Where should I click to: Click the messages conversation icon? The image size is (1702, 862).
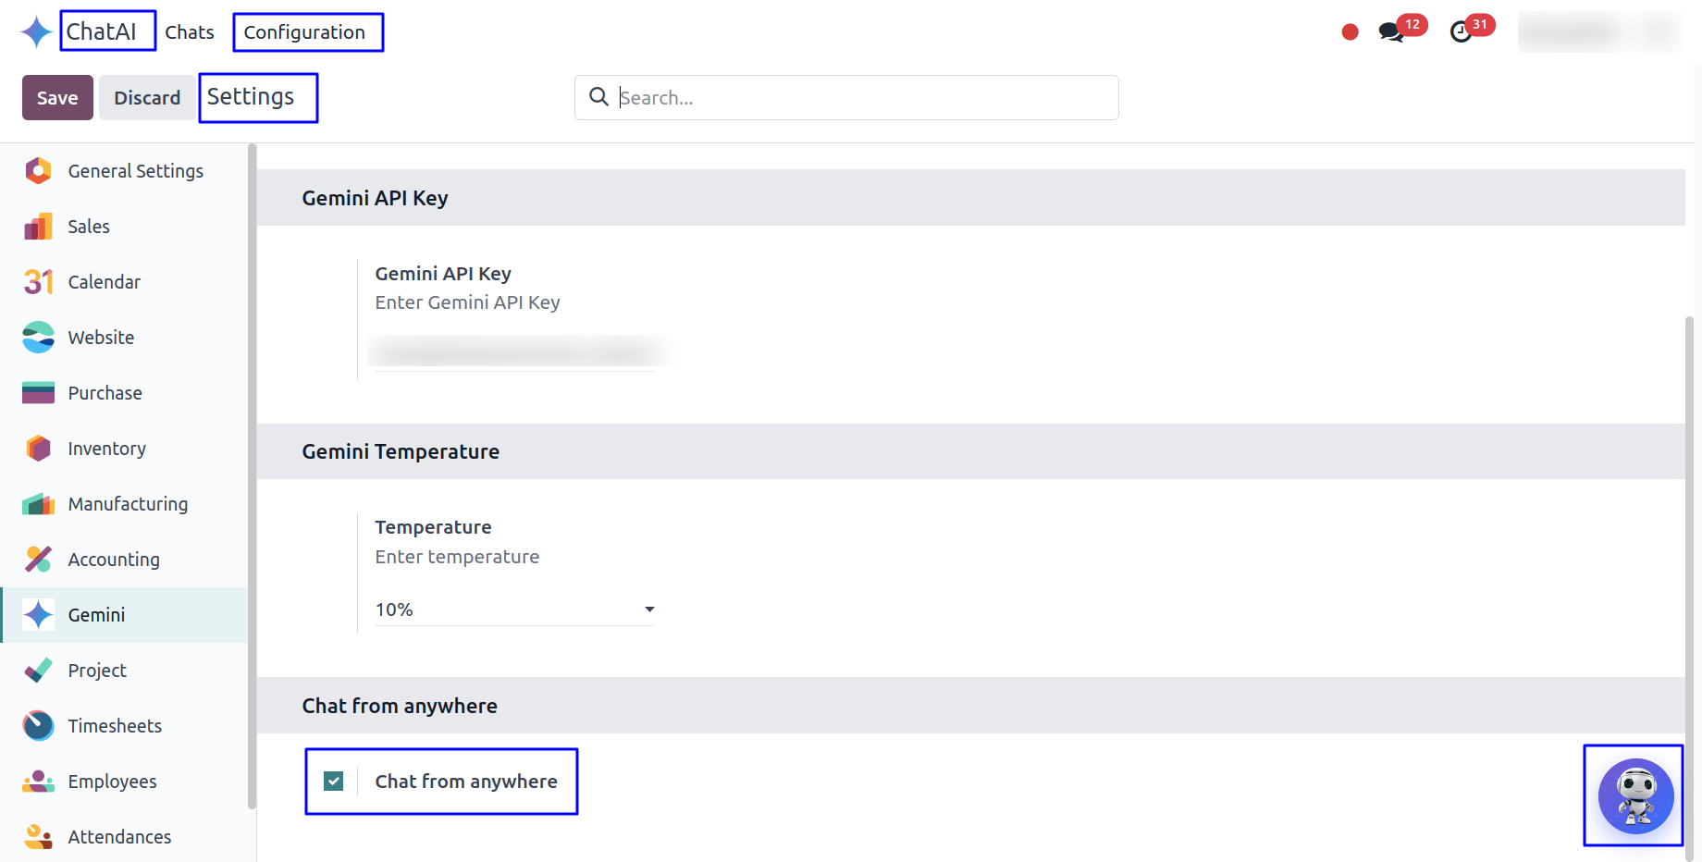click(1389, 32)
